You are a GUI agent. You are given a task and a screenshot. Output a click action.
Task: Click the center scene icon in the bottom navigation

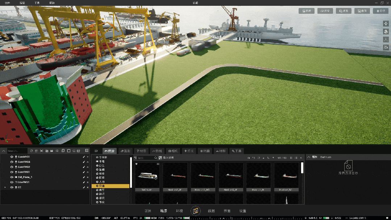196,211
